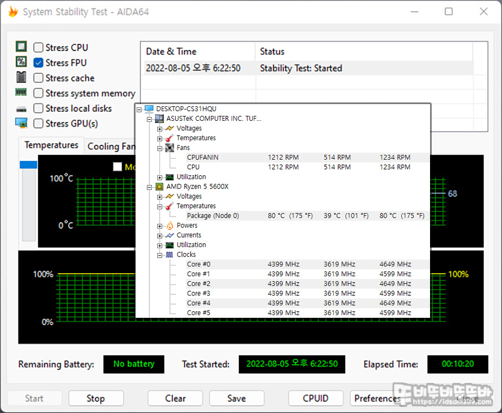Collapse the AMD Ryzen 5 5600X node

pos(149,188)
